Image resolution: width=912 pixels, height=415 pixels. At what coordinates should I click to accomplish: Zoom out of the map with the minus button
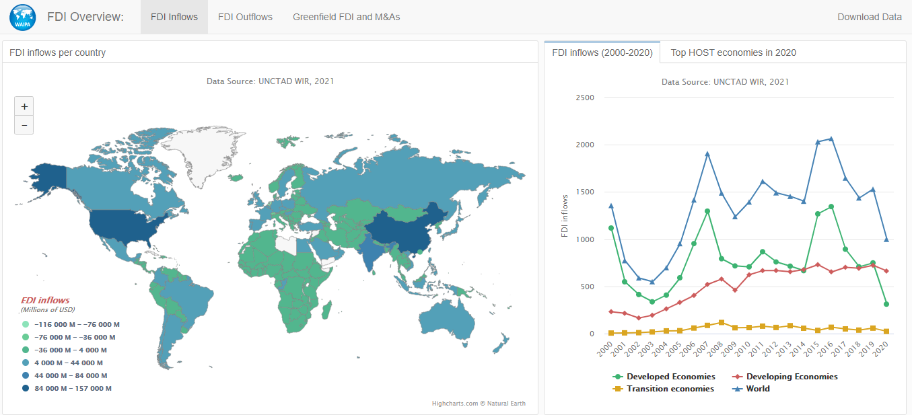(x=24, y=125)
